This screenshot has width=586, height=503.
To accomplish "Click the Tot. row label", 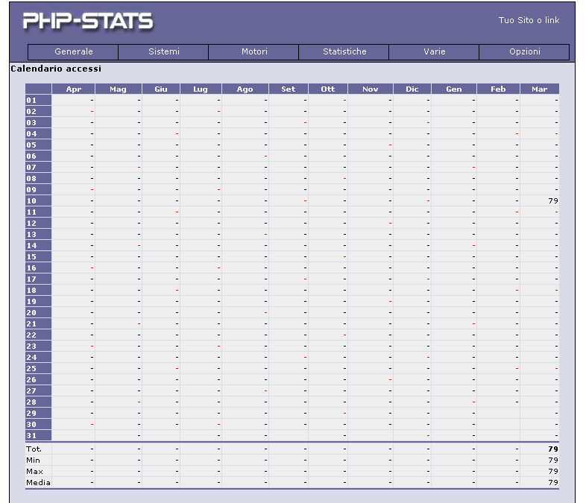I will 34,449.
